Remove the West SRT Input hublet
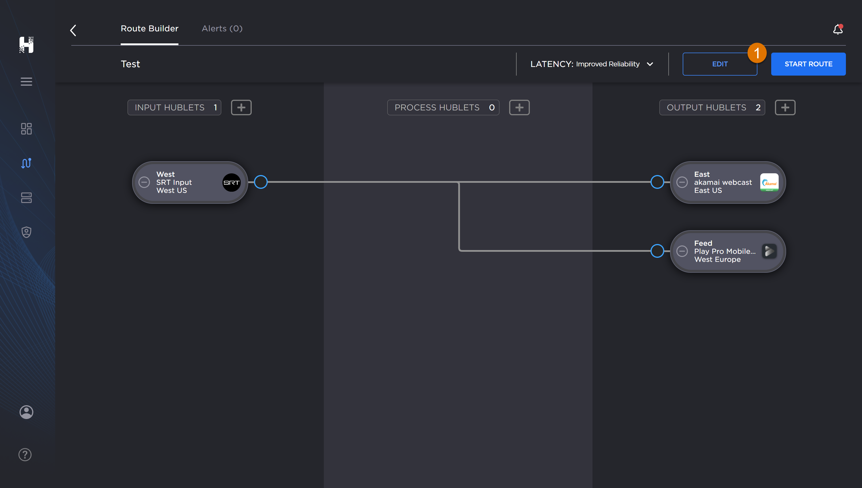The image size is (862, 488). tap(145, 182)
